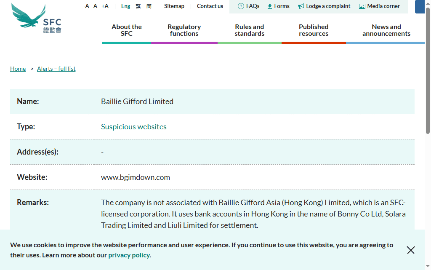The image size is (431, 270).
Task: Select website text www.bgimdown.com
Action: (x=136, y=177)
